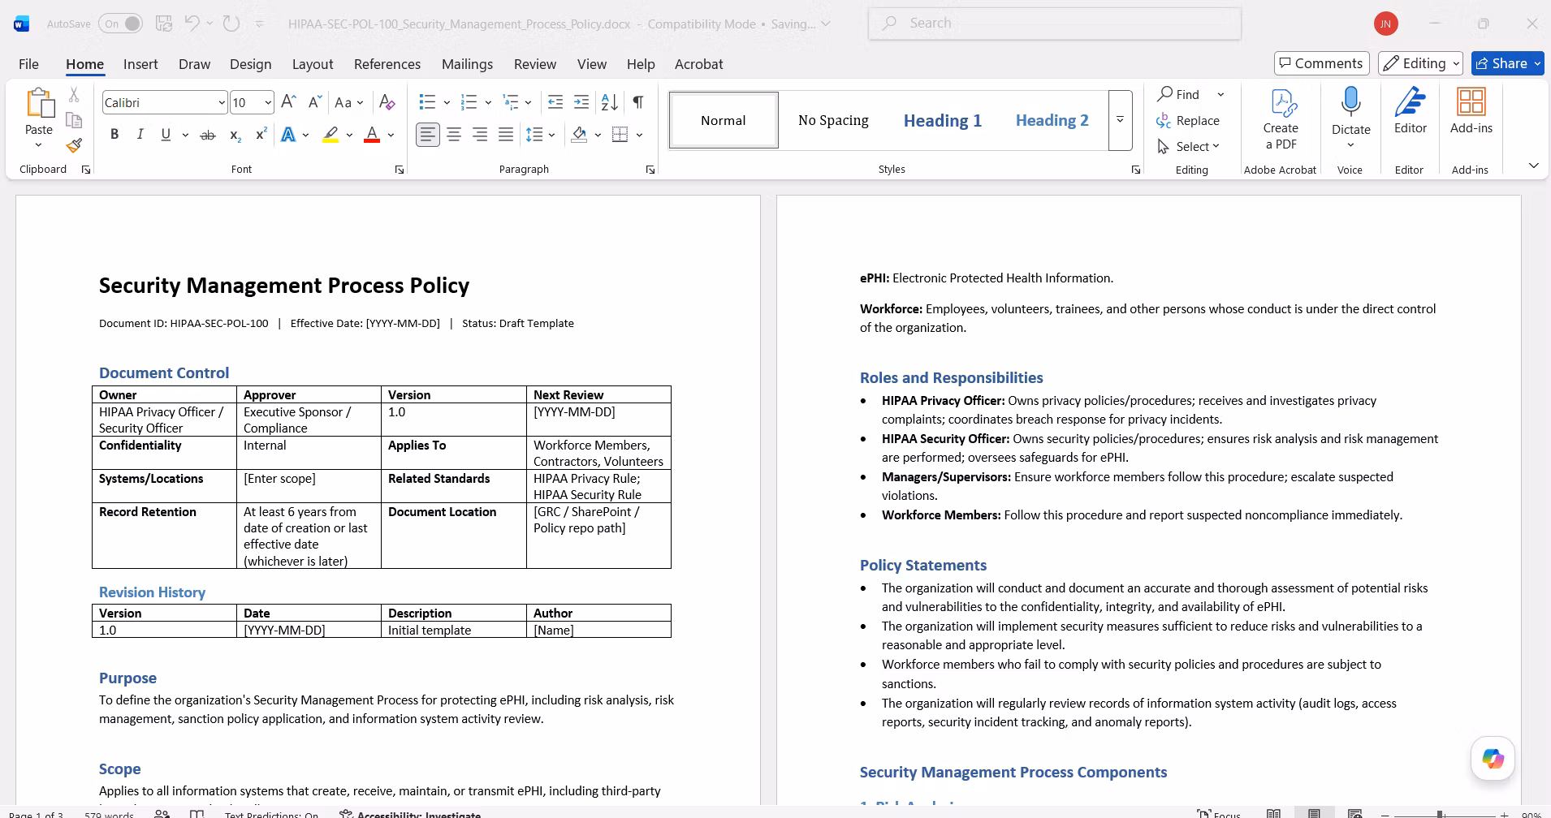
Task: Toggle italic formatting
Action: pos(140,135)
